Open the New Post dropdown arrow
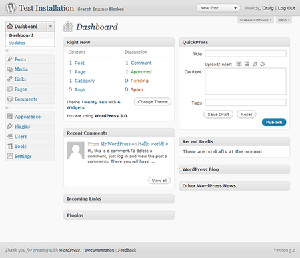The width and height of the screenshot is (300, 258). 235,8
